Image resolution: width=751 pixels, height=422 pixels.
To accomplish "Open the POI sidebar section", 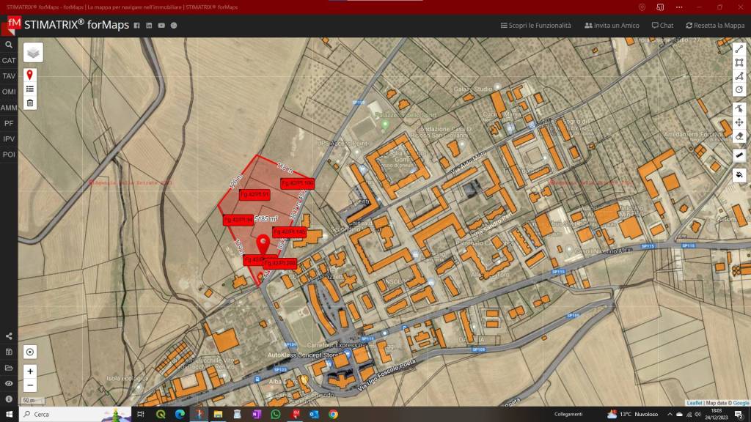I will 9,155.
